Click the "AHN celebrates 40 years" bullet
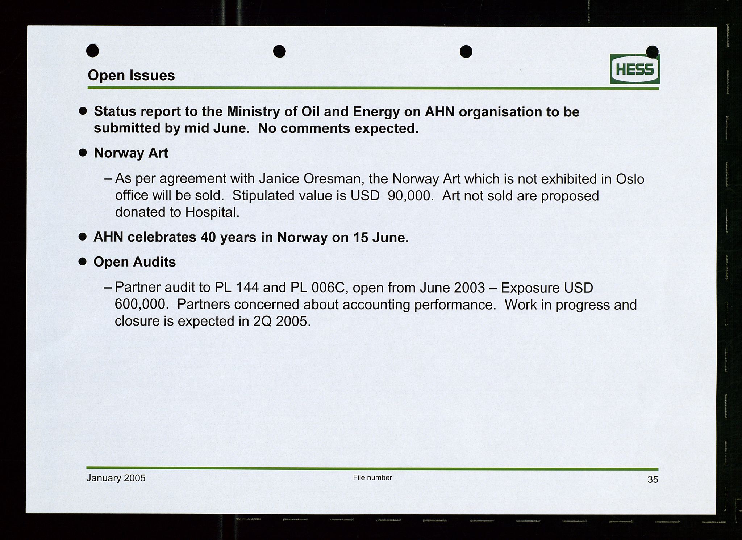The image size is (742, 540). (x=251, y=237)
